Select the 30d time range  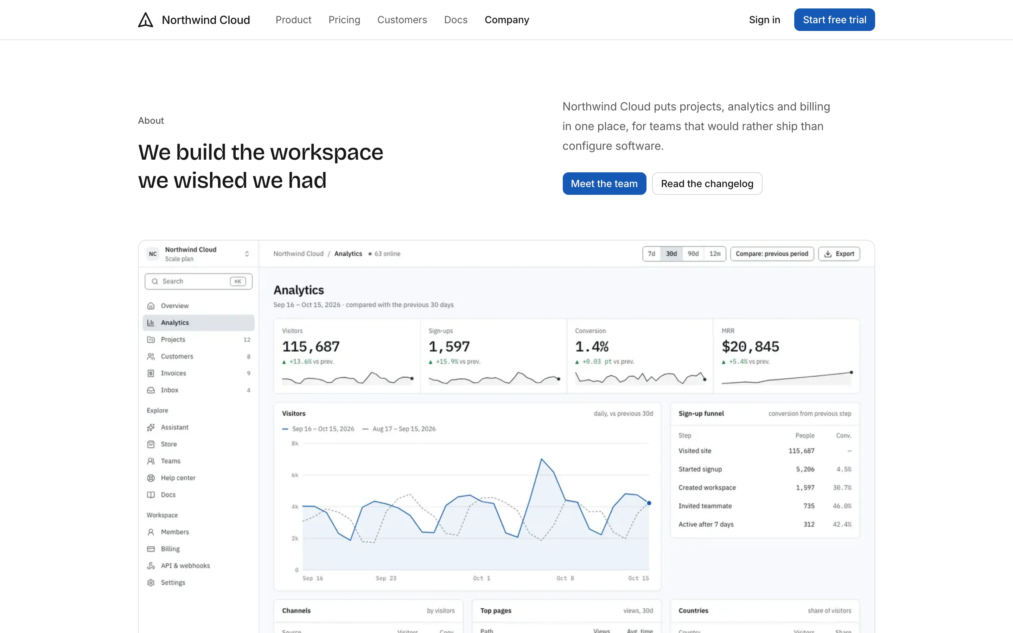[671, 254]
